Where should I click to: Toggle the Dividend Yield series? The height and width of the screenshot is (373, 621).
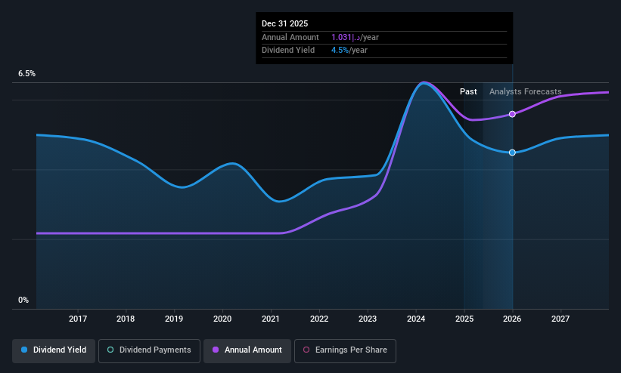(54, 351)
